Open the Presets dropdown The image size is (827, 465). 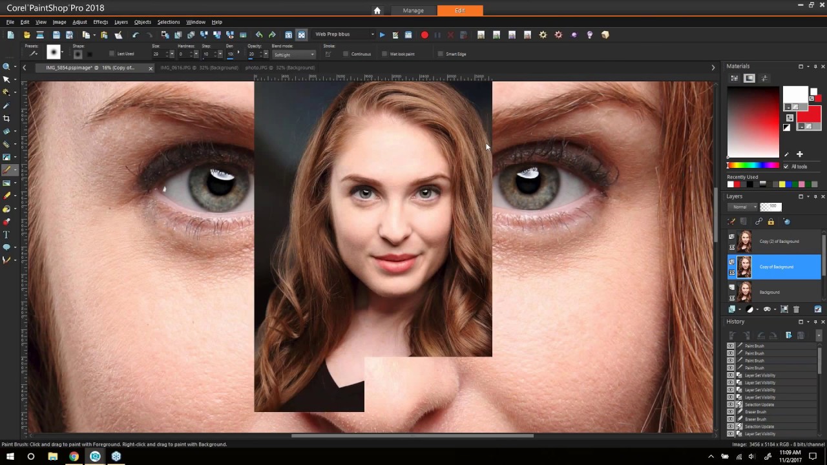[x=34, y=54]
